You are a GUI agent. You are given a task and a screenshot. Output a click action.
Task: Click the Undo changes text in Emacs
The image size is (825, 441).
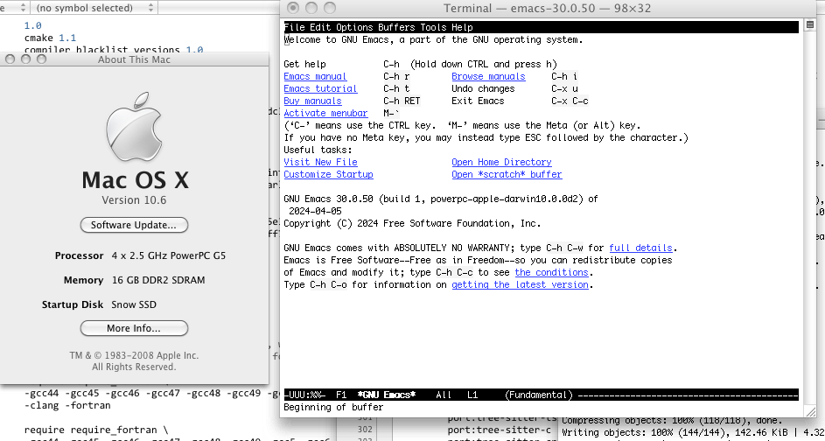[483, 88]
